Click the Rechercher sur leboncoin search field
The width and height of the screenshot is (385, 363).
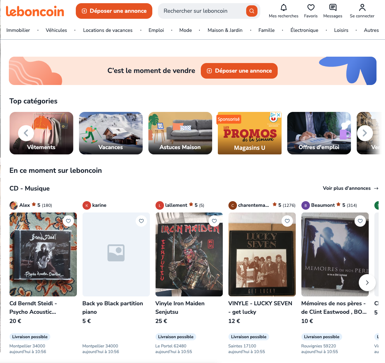[x=202, y=11]
